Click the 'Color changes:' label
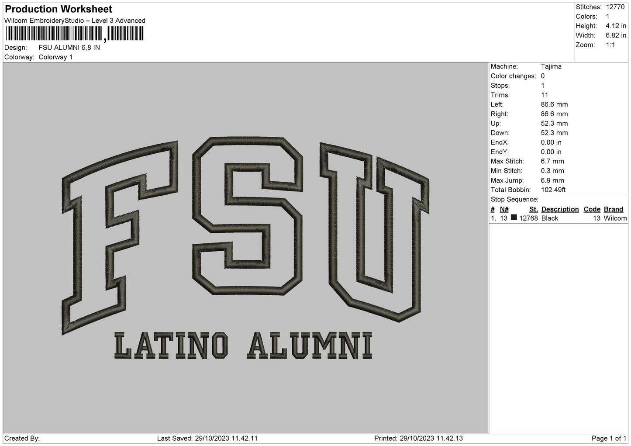 tap(514, 76)
